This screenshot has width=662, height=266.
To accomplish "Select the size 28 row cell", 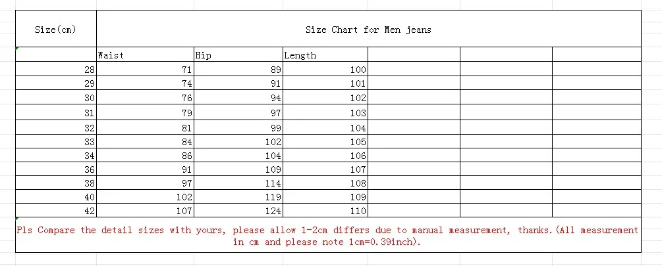I will (56, 70).
